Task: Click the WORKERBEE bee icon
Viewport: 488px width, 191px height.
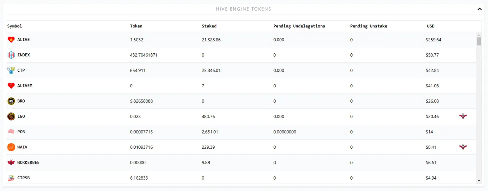Action: 11,162
